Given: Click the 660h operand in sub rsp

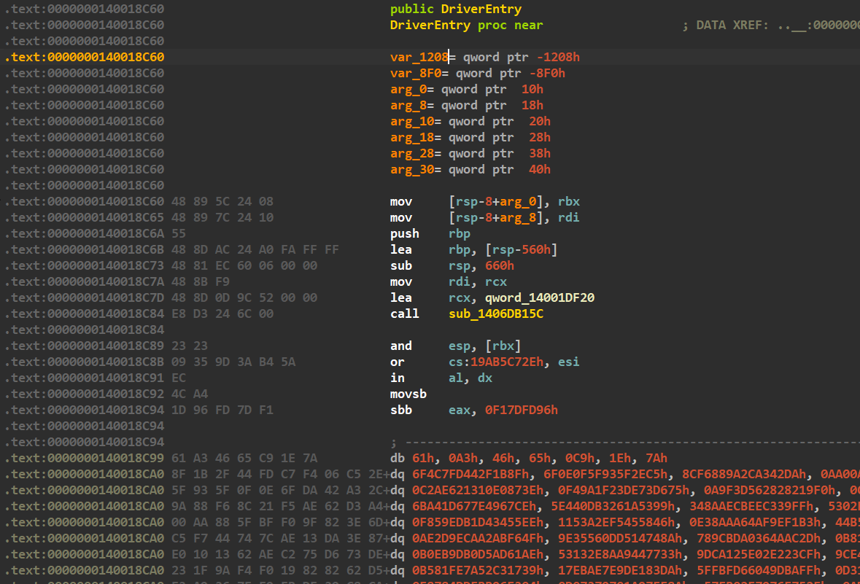Looking at the screenshot, I should click(500, 265).
